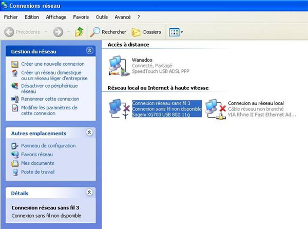
Task: Click the Rechercher magnifier button
Action: [108, 32]
